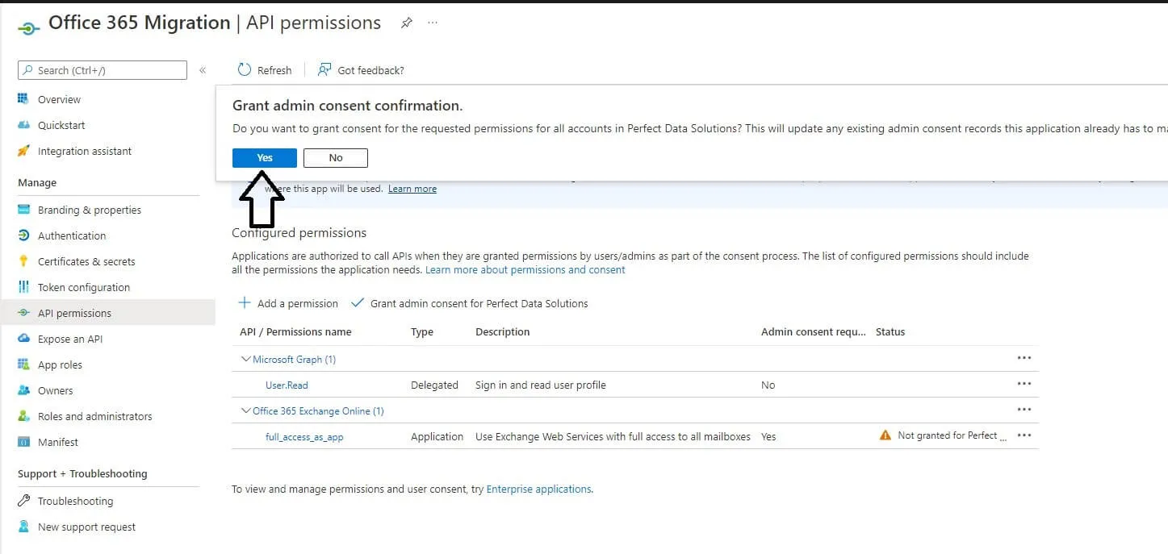Image resolution: width=1168 pixels, height=554 pixels.
Task: Click the Office 365 Migration app logo
Action: tap(28, 28)
